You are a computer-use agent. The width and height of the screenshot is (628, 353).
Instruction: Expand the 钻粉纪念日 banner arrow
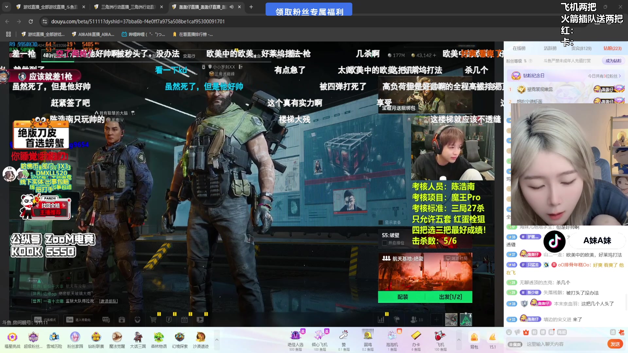click(619, 76)
